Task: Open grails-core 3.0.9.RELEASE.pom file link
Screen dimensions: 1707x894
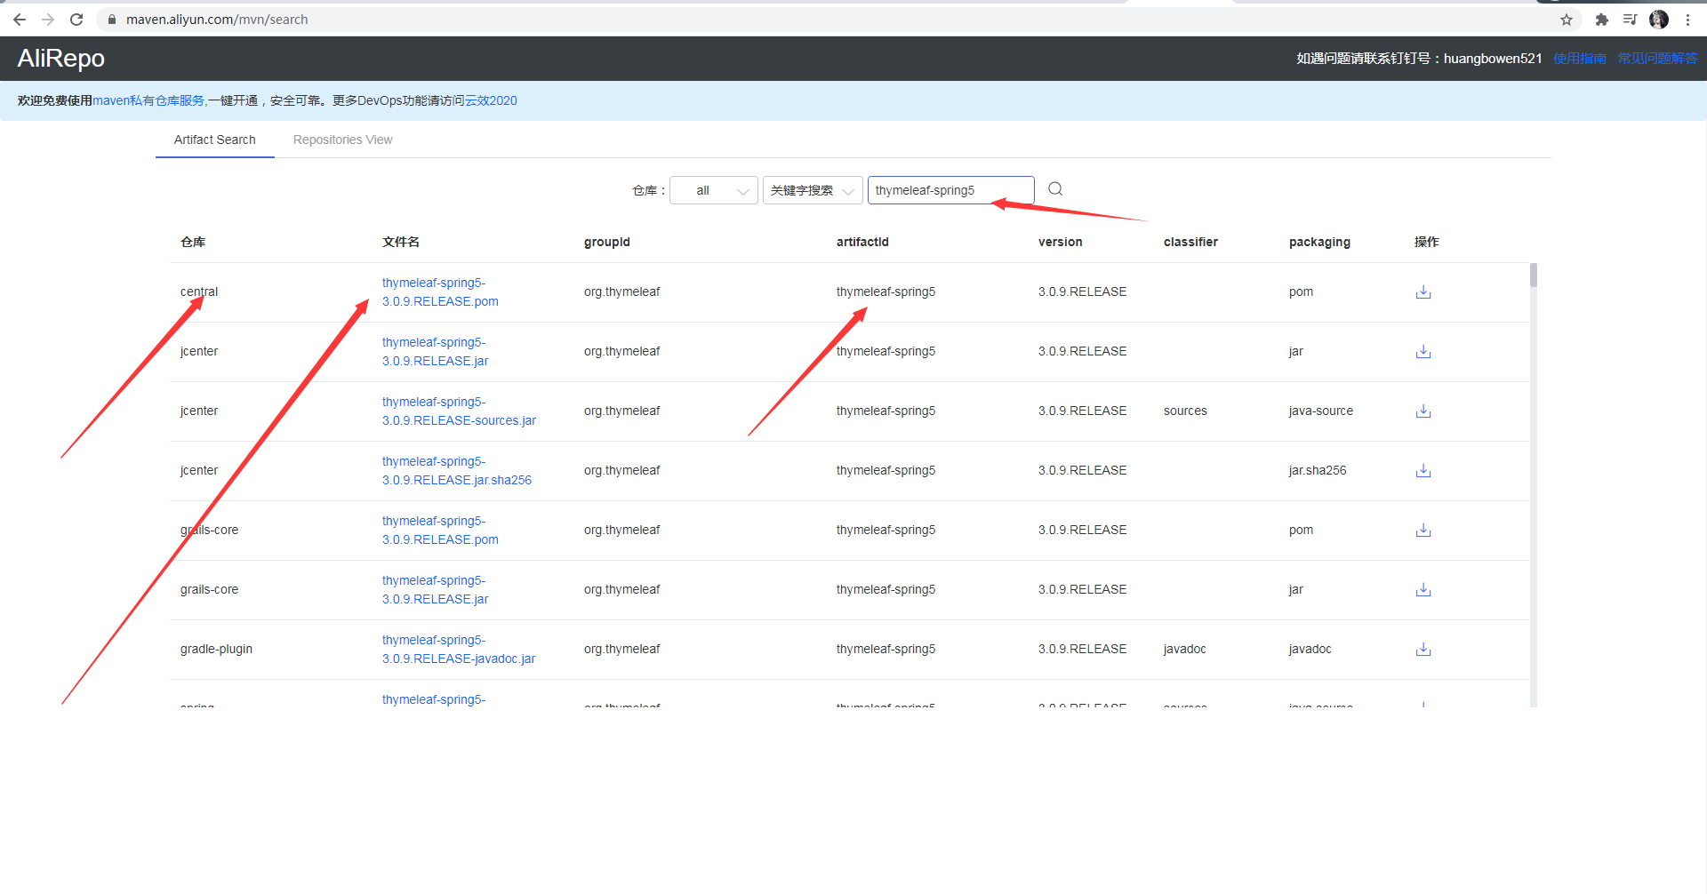Action: pyautogui.click(x=440, y=531)
